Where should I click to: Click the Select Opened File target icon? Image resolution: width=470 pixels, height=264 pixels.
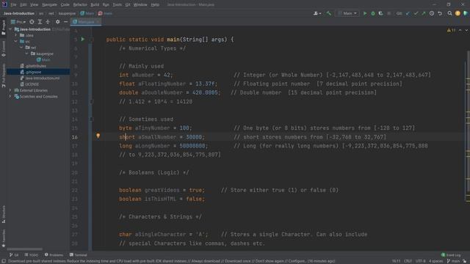coord(32,22)
